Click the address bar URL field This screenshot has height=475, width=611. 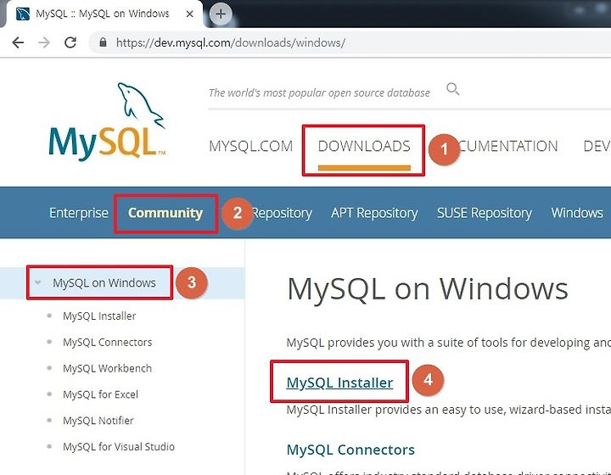[x=350, y=42]
